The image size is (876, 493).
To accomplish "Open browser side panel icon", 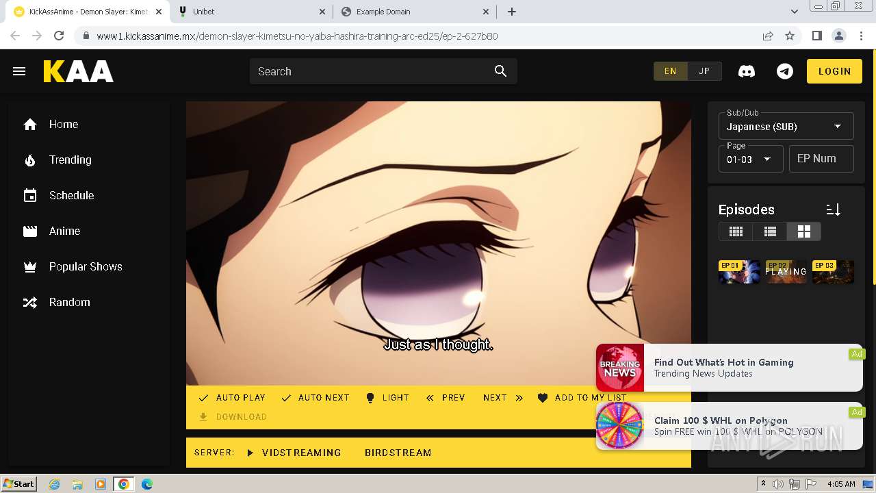I will coord(816,36).
